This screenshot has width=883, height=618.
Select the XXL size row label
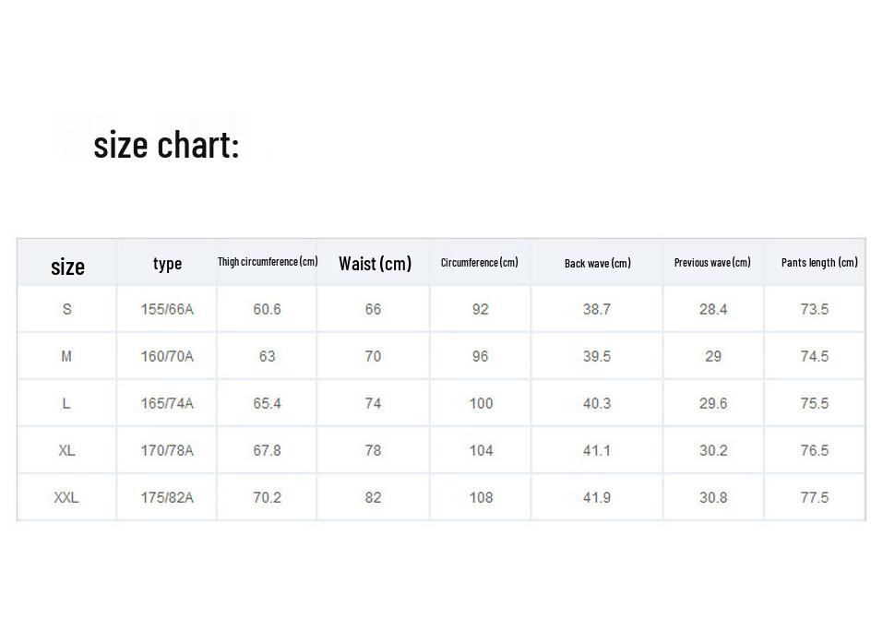66,497
